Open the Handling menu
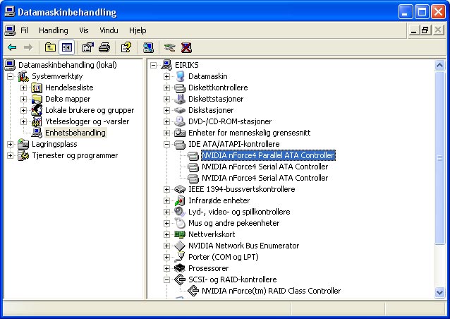This screenshot has height=319, width=450. pyautogui.click(x=54, y=30)
